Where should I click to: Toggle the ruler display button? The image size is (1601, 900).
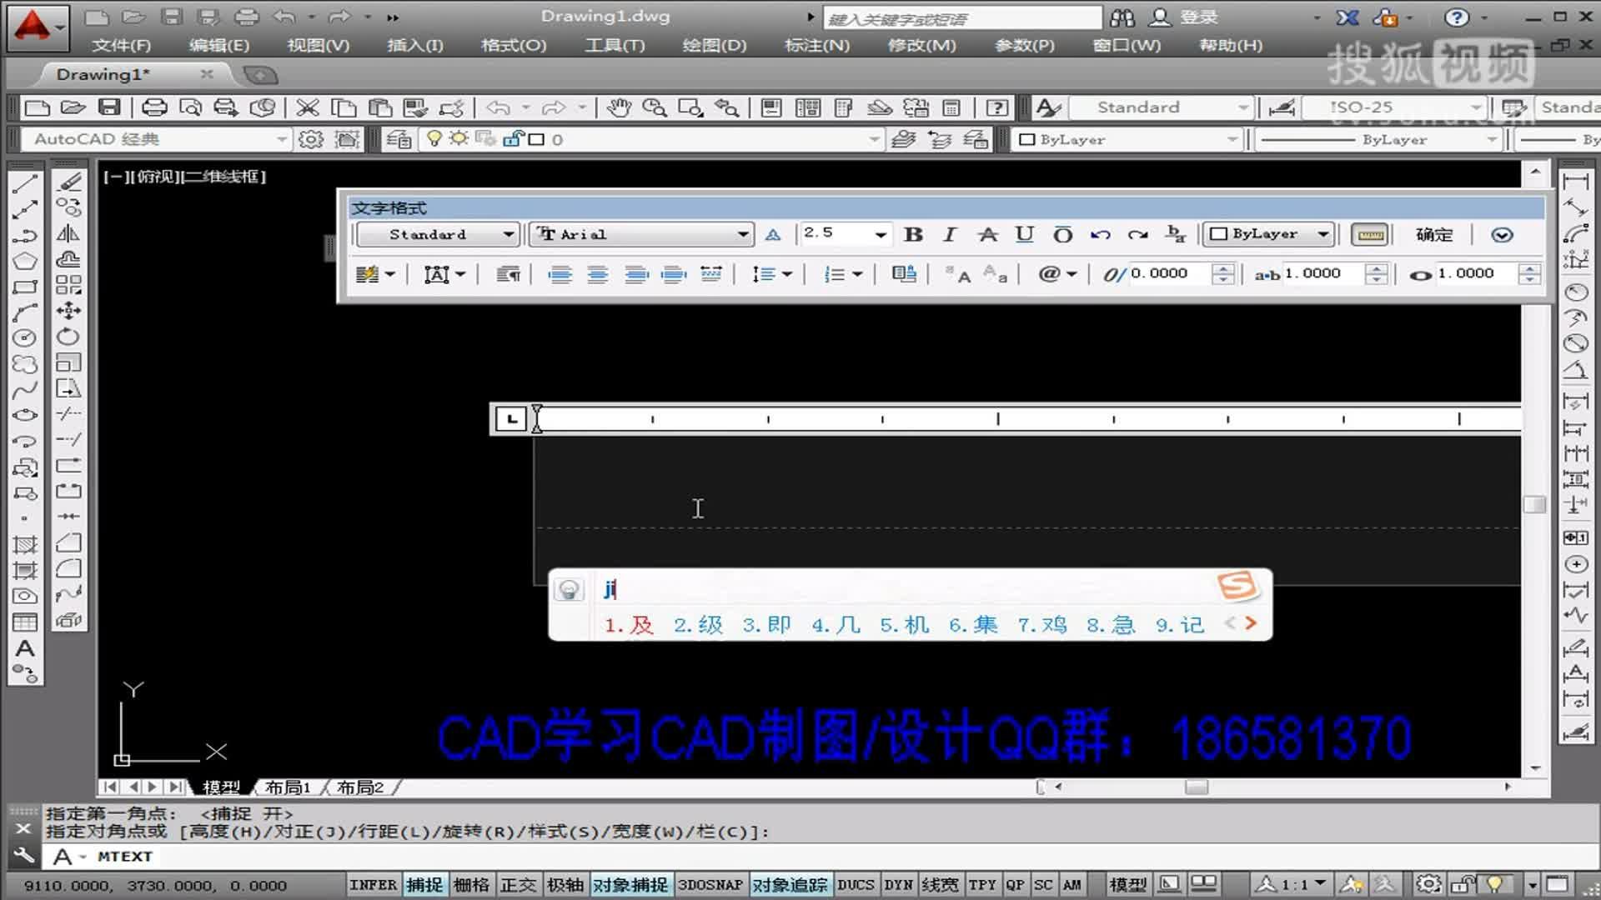point(1369,234)
